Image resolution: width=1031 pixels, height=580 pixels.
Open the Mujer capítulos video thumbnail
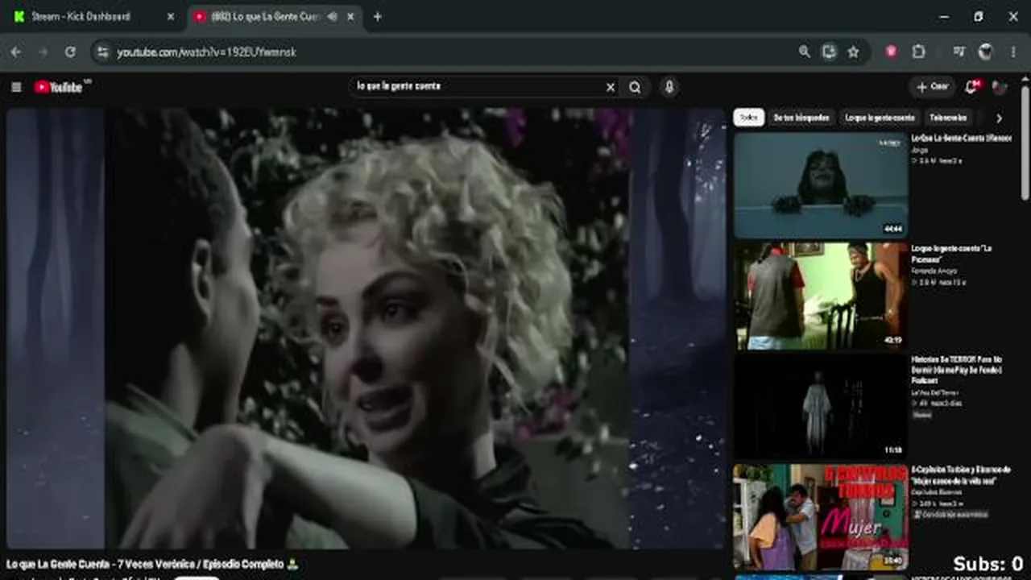[x=821, y=516]
